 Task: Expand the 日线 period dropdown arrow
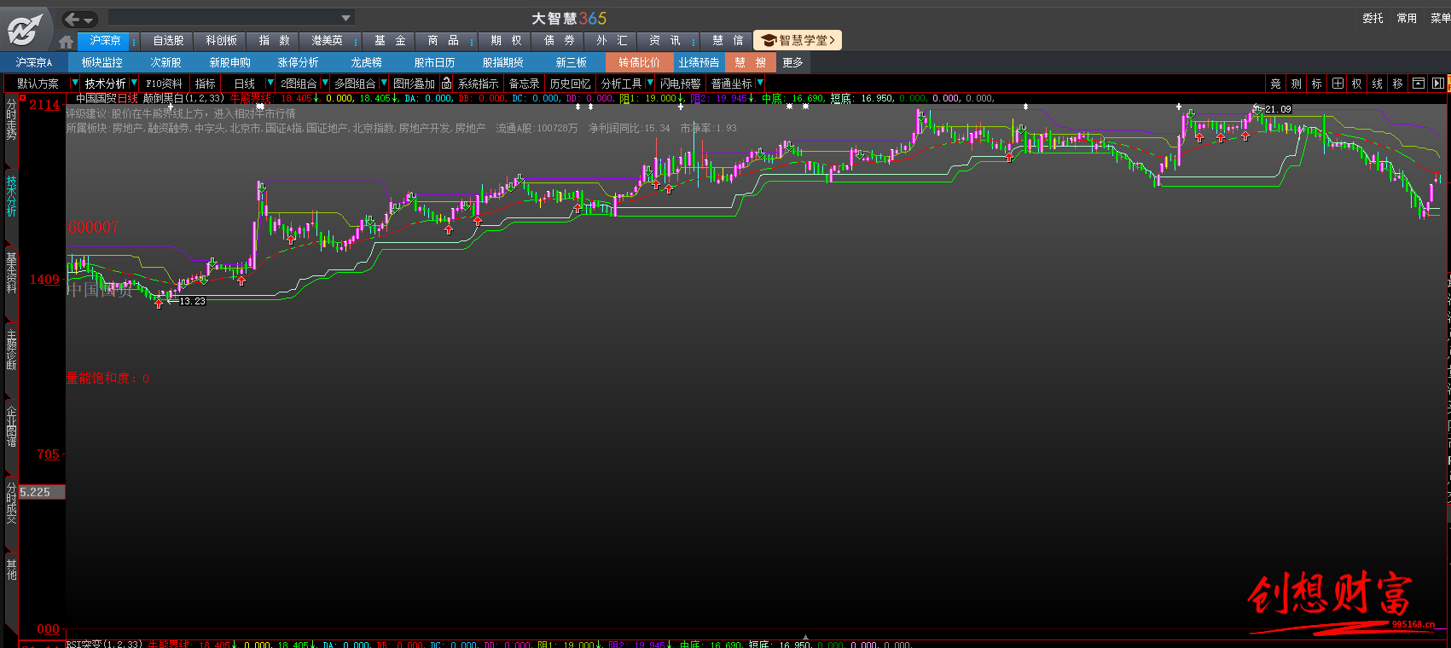tap(270, 84)
